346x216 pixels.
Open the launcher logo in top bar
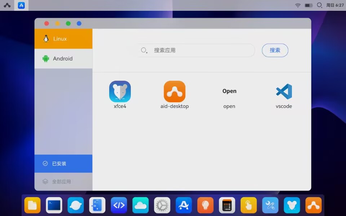[x=7, y=5]
